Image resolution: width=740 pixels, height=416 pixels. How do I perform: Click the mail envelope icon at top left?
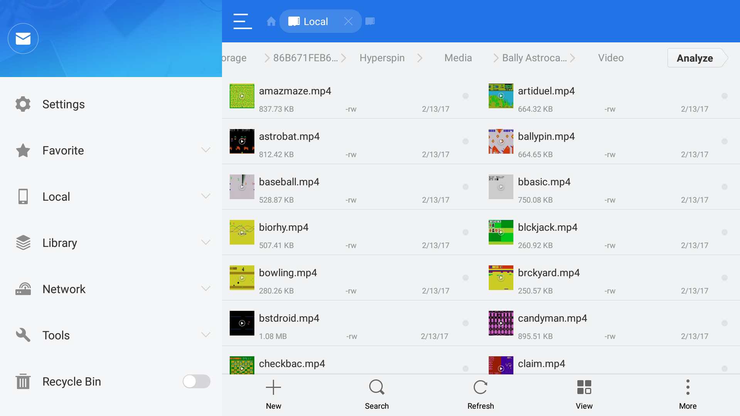(x=23, y=39)
